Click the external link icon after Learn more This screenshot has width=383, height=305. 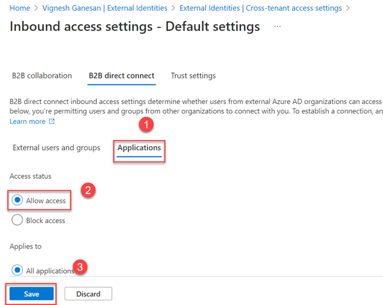coord(52,122)
